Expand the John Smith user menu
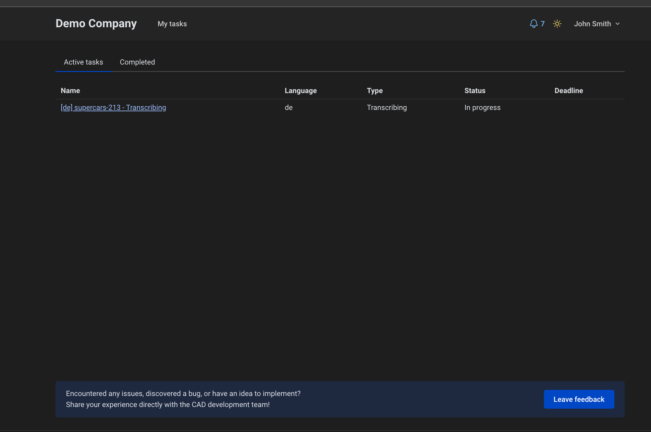651x432 pixels. 597,24
